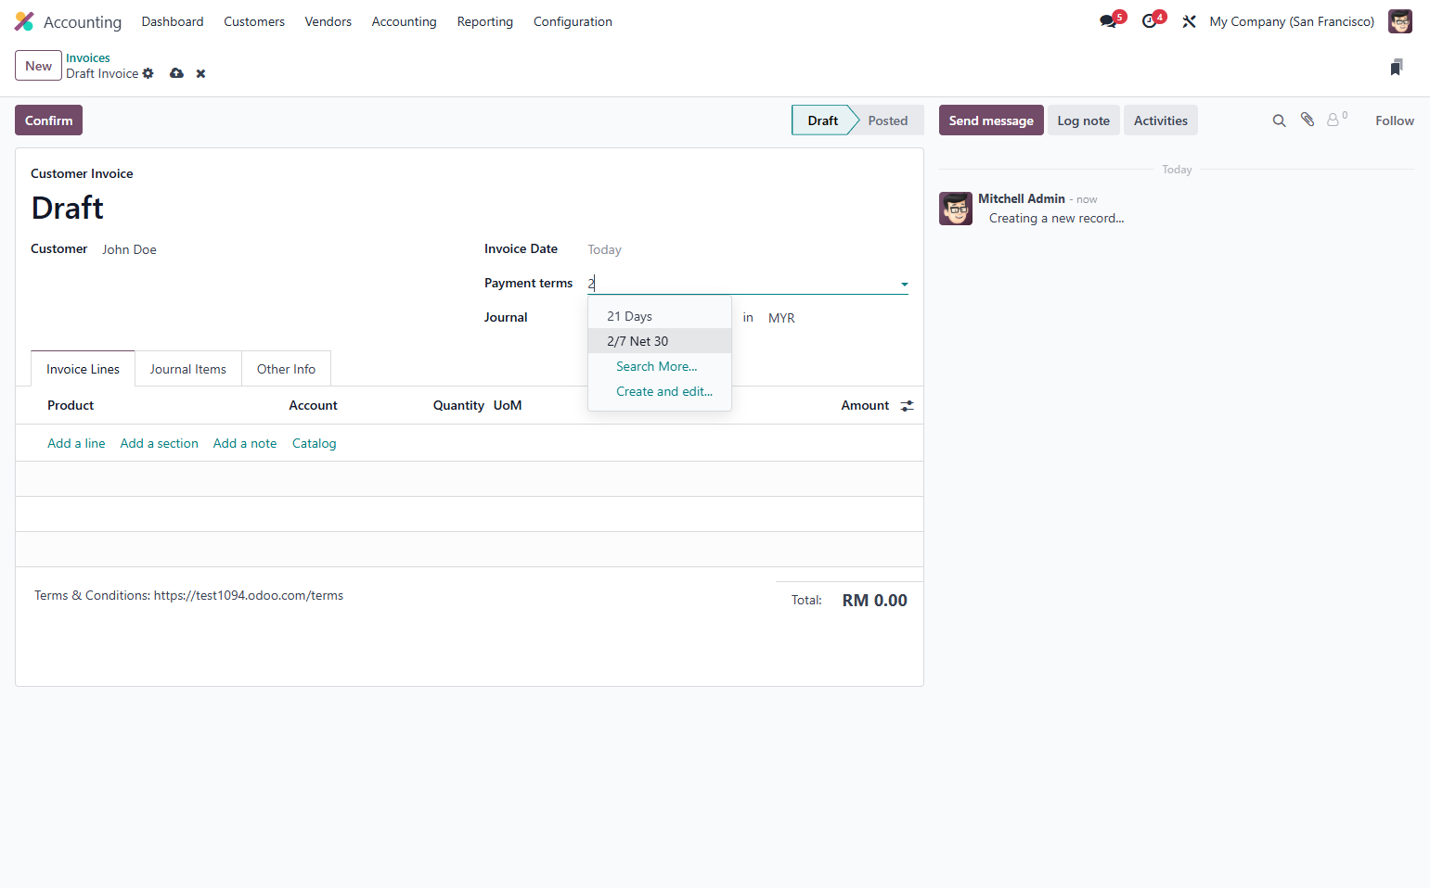Switch to the Other Info tab
1430x888 pixels.
pyautogui.click(x=286, y=369)
